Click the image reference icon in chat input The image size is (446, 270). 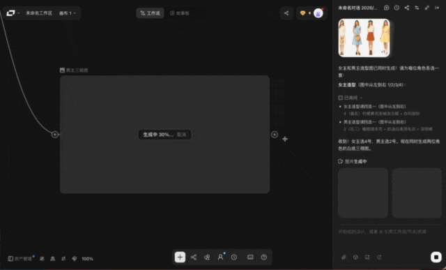(367, 257)
